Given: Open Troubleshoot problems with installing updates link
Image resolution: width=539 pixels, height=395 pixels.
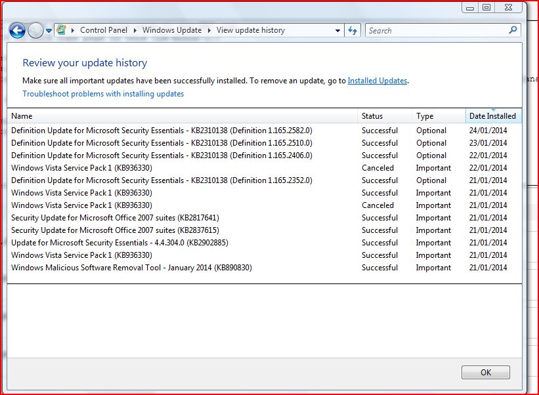Looking at the screenshot, I should [x=103, y=94].
